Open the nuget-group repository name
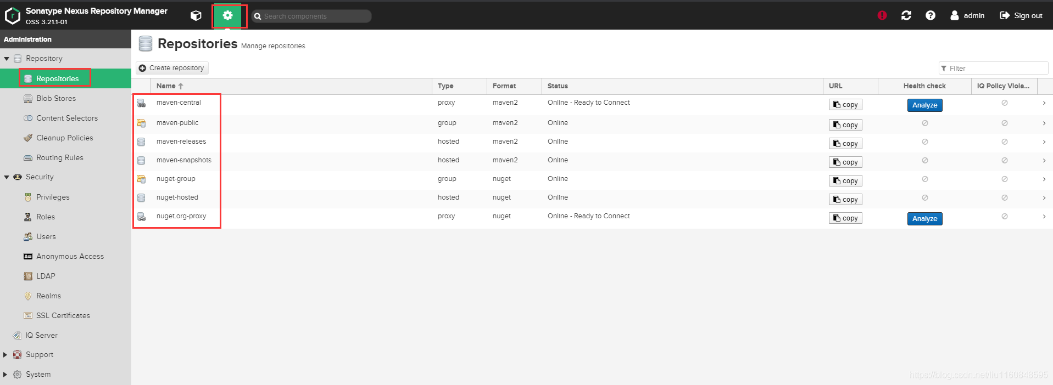This screenshot has height=385, width=1053. 176,179
